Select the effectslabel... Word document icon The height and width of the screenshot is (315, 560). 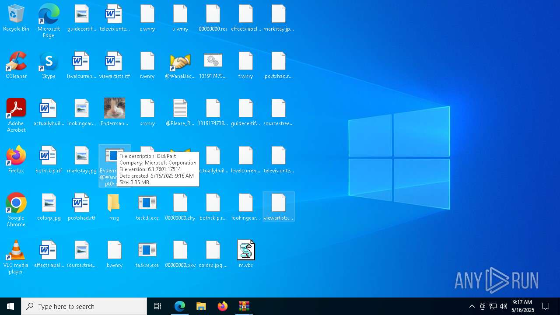point(49,255)
